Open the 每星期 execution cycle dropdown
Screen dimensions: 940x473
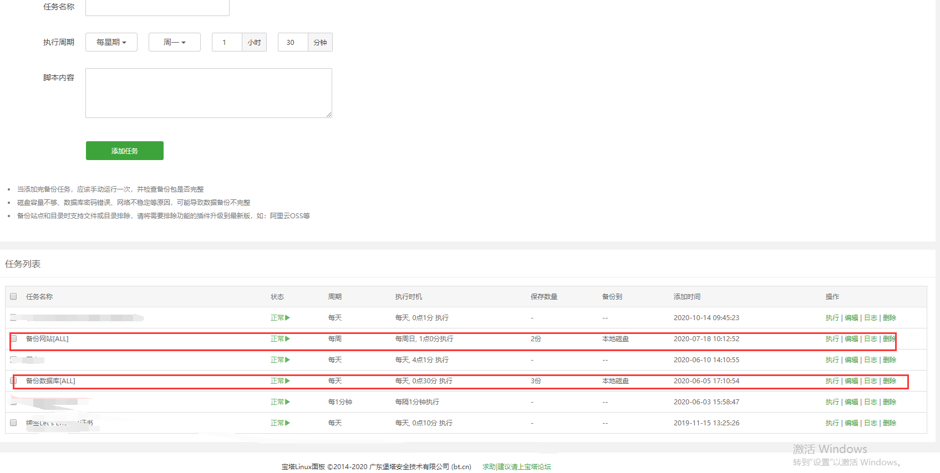tap(111, 42)
